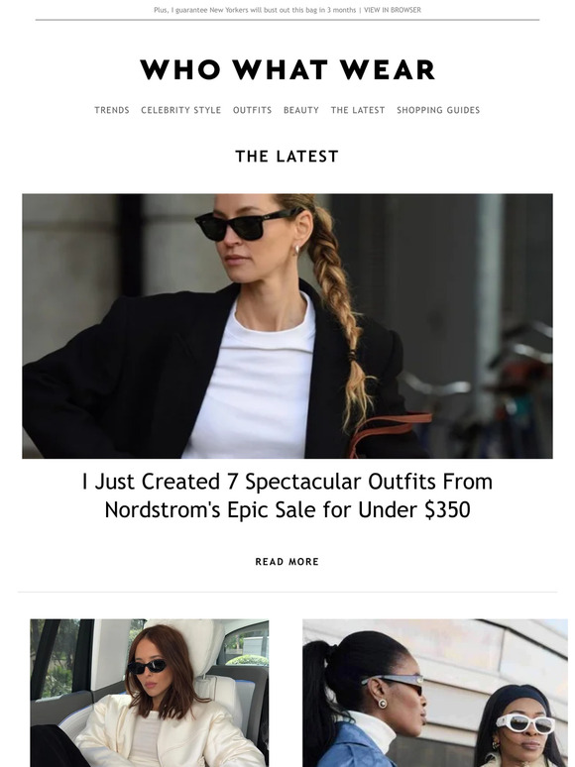Open the Celebrity Style section
575x767 pixels.
[181, 110]
